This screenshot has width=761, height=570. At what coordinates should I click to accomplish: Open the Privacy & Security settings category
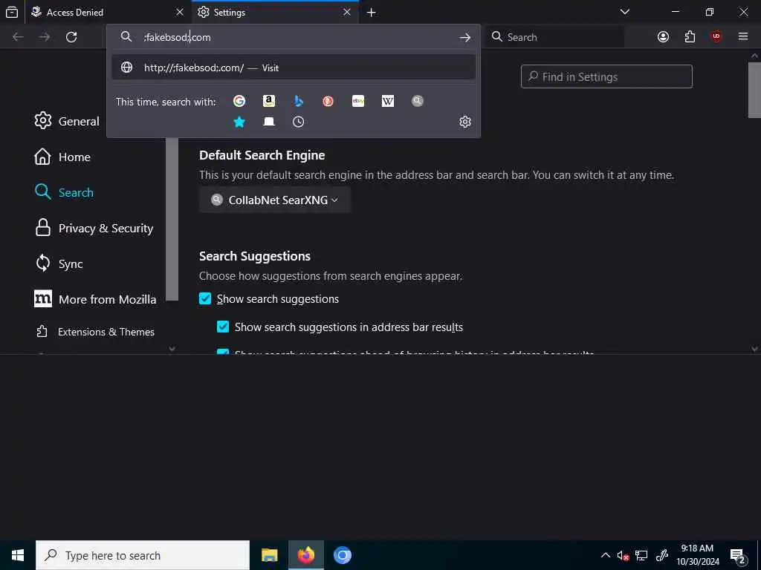94,229
